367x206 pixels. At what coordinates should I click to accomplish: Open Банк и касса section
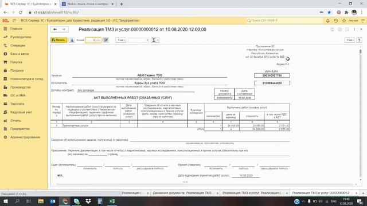tap(19, 54)
